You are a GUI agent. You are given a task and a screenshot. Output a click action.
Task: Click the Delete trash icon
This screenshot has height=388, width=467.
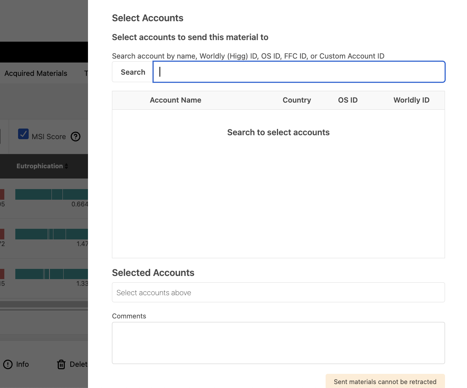61,364
